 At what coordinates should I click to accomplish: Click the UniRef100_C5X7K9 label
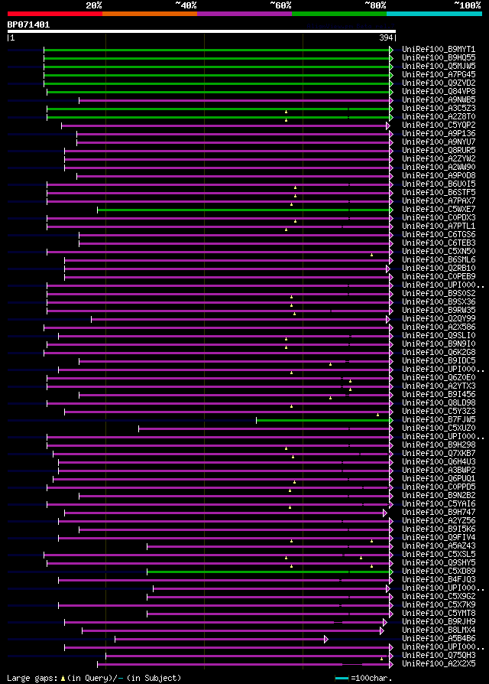coord(439,605)
